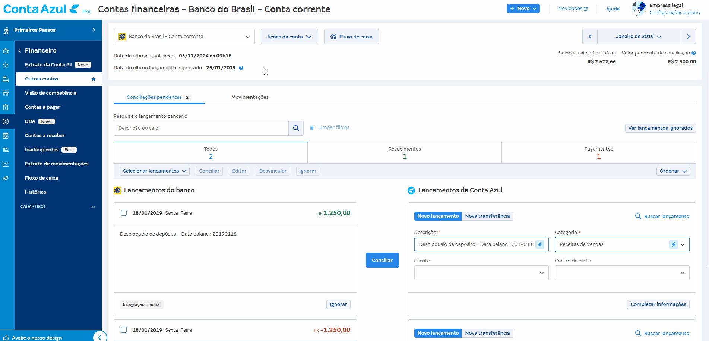Open the Banco do Brasil account dropdown

click(184, 37)
